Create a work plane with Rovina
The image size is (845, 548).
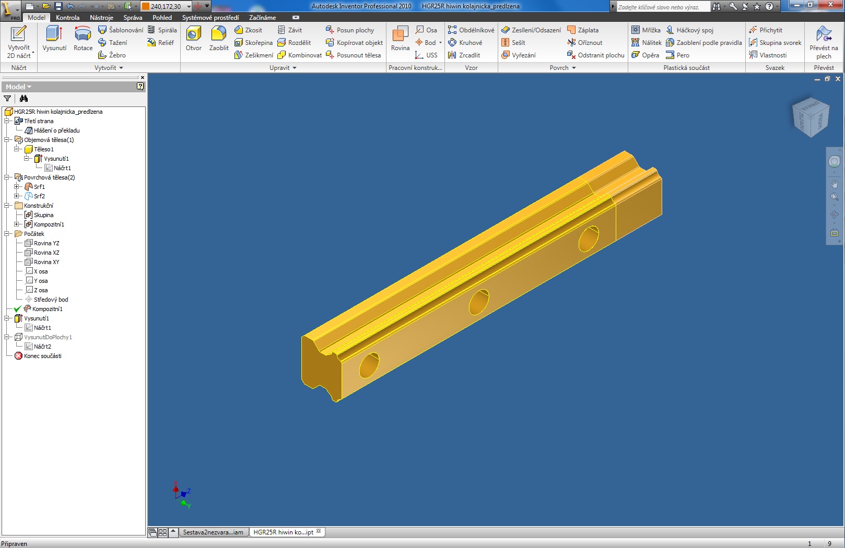pyautogui.click(x=400, y=39)
